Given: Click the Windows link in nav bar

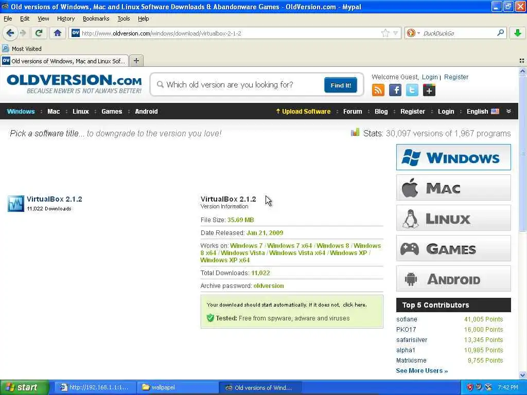Looking at the screenshot, I should [x=21, y=111].
